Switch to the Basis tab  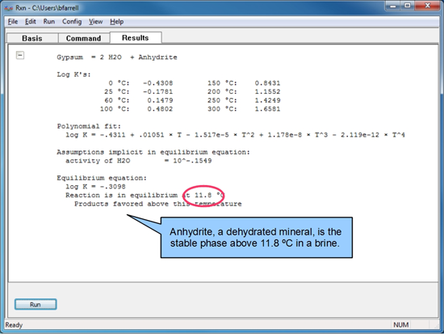click(32, 38)
